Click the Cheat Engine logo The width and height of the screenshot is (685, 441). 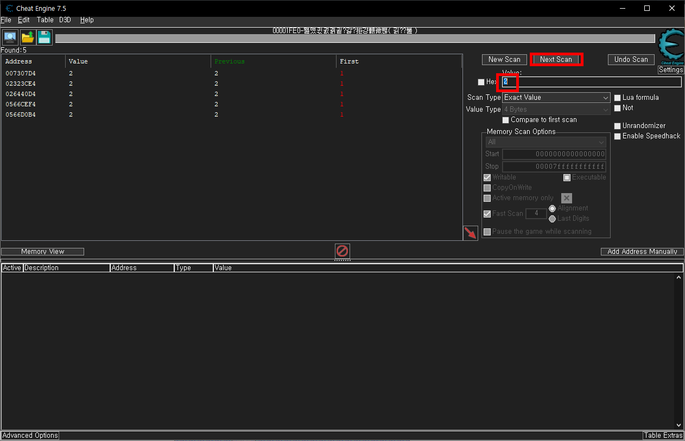pos(671,48)
